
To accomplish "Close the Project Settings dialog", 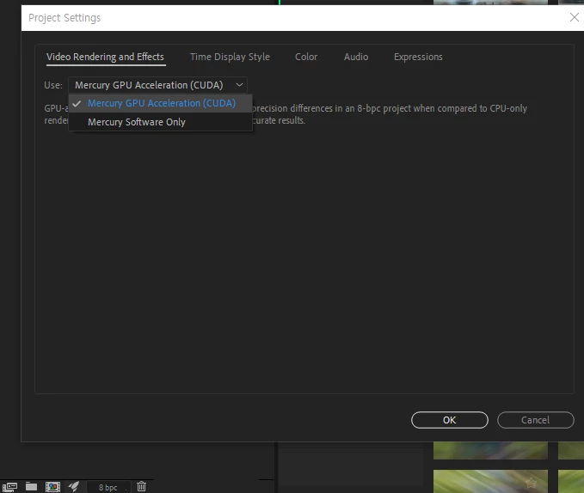I will coord(574,17).
